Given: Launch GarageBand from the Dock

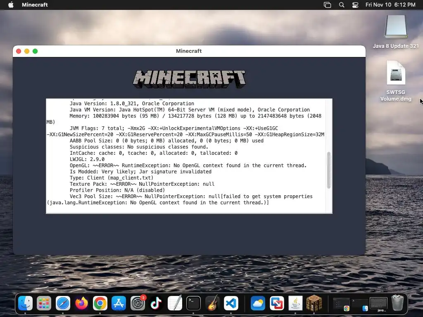Looking at the screenshot, I should (212, 303).
